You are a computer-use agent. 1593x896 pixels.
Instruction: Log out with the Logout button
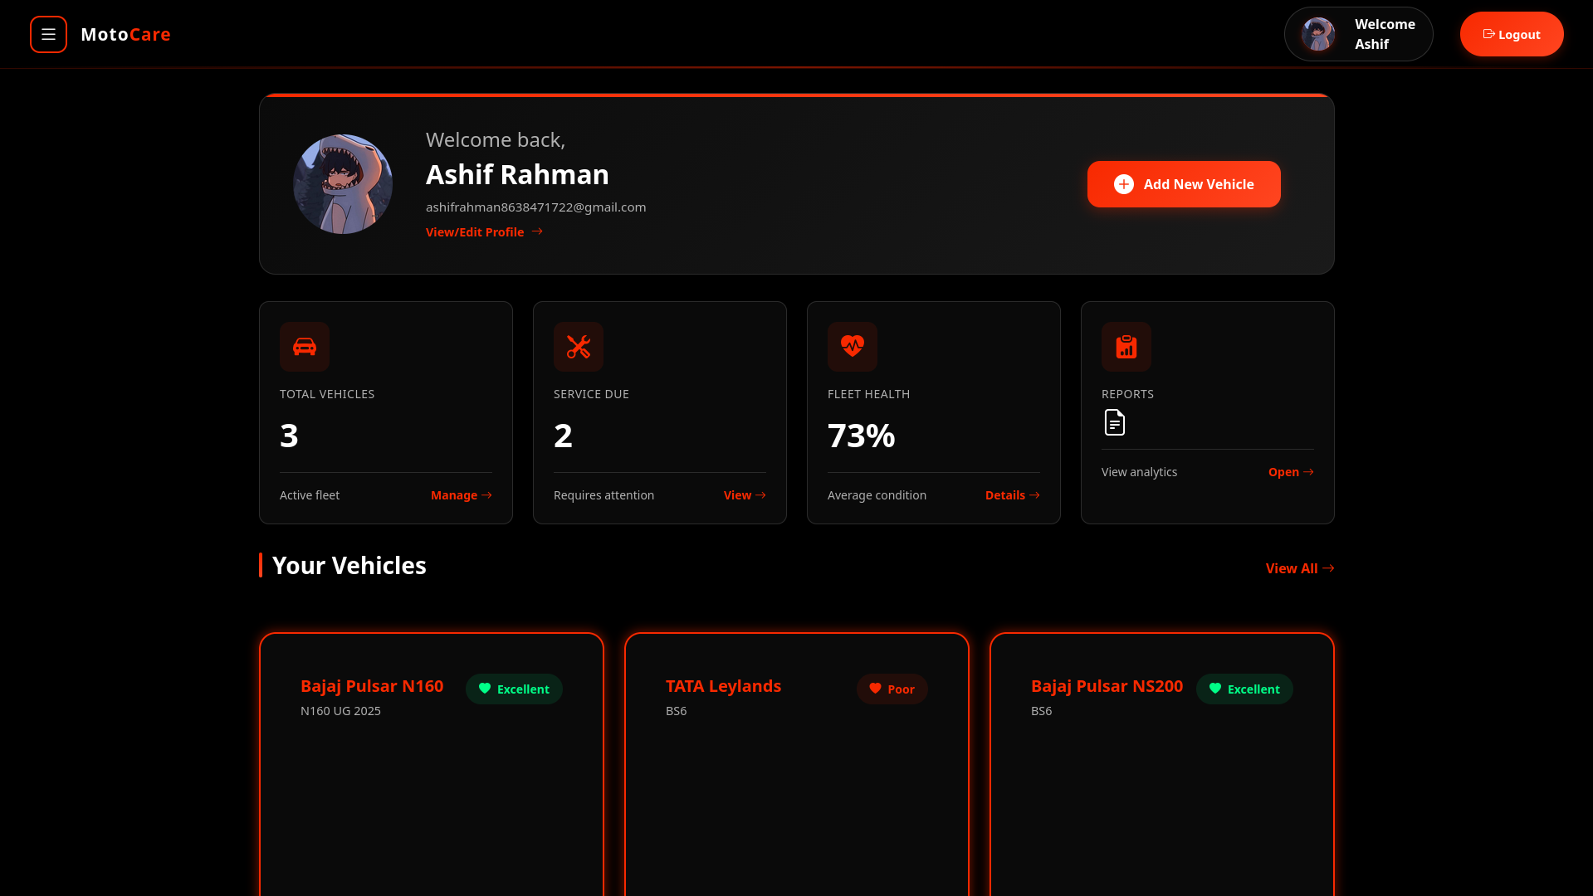pyautogui.click(x=1512, y=34)
